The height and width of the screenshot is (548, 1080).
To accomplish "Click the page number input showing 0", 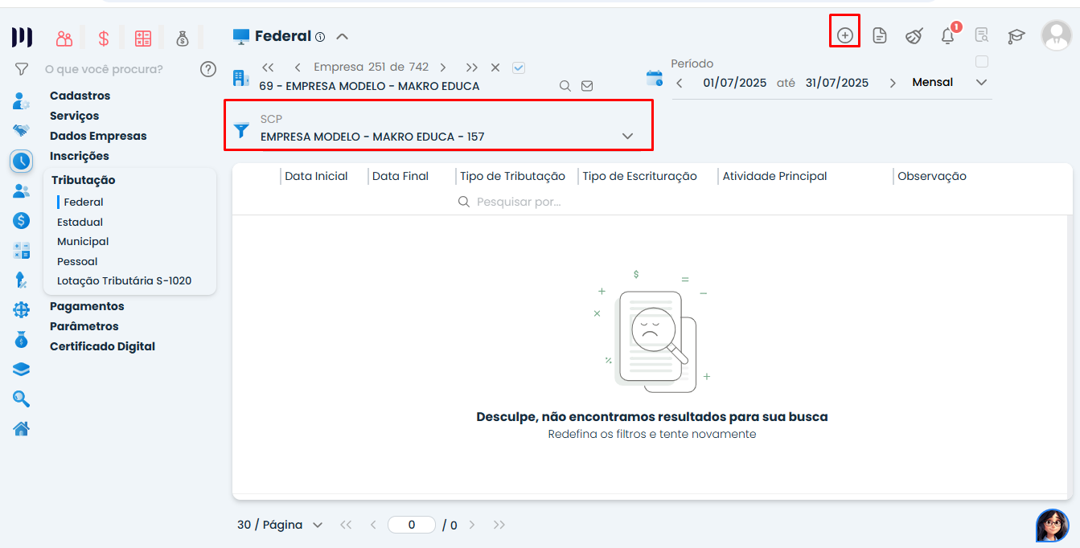I will [x=412, y=525].
